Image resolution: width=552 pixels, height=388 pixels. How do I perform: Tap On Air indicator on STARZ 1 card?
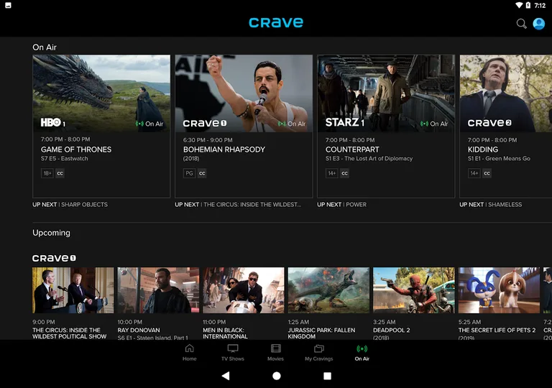[434, 124]
